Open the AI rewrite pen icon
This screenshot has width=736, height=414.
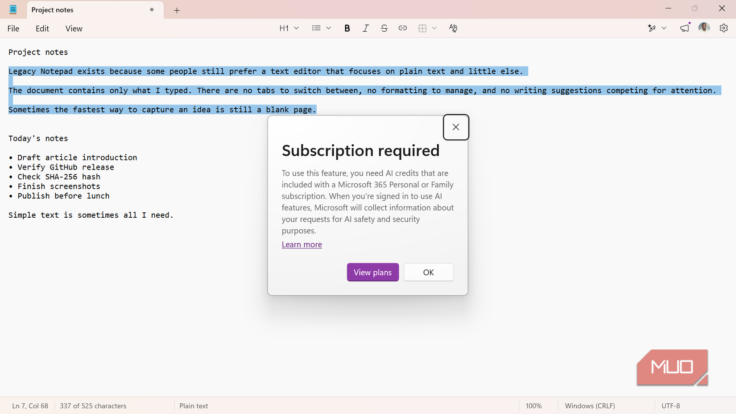(x=652, y=28)
